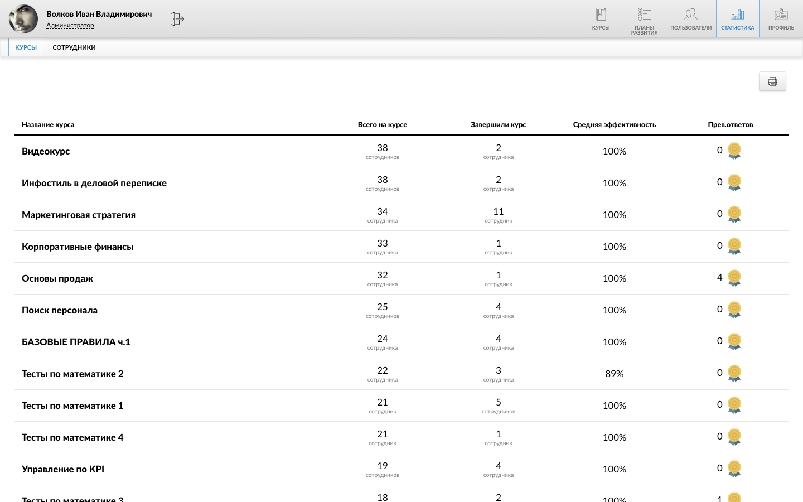This screenshot has width=803, height=502.
Task: Click the user avatar photo
Action: (x=23, y=19)
